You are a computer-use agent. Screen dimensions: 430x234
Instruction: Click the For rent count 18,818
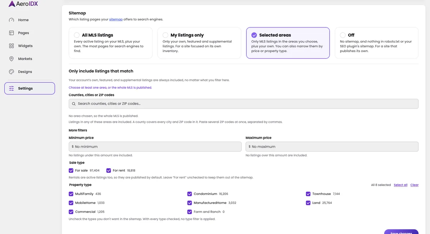[131, 171]
